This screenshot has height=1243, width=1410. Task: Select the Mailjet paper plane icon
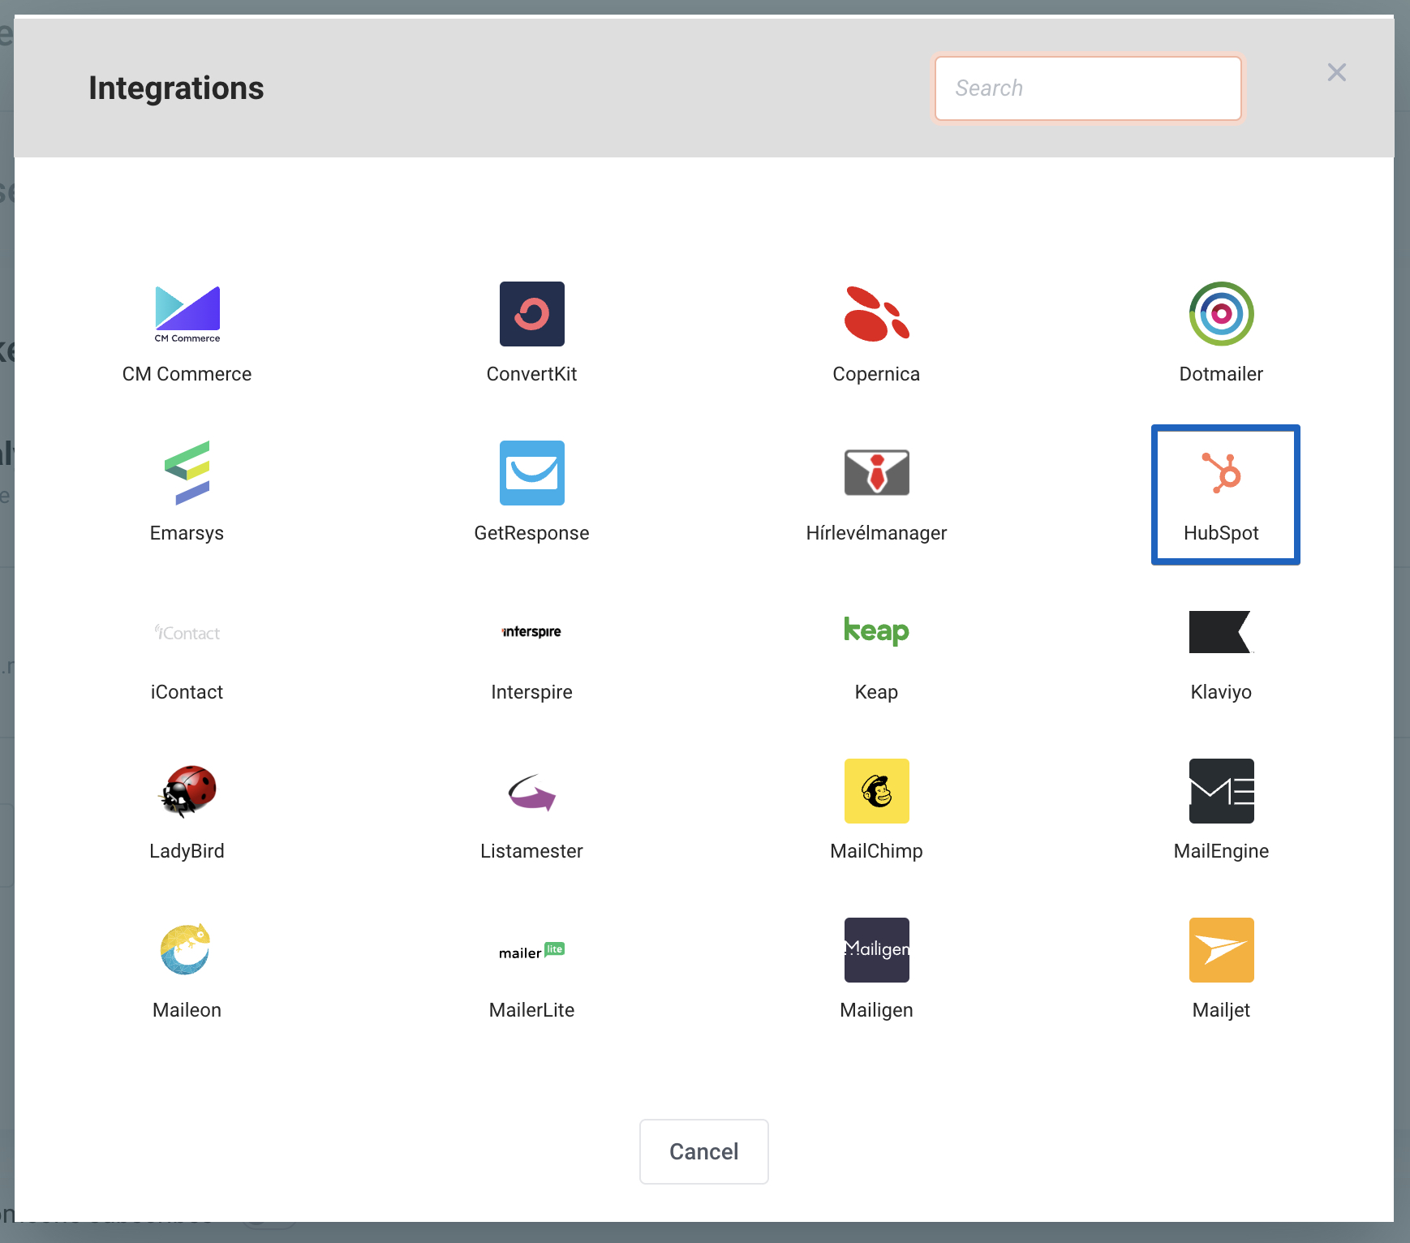tap(1222, 950)
